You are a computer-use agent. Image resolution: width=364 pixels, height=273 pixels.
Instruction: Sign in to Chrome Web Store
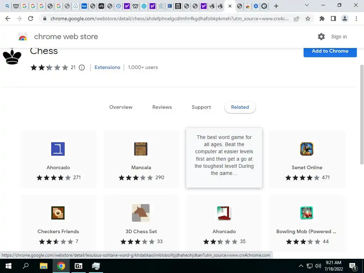339,37
